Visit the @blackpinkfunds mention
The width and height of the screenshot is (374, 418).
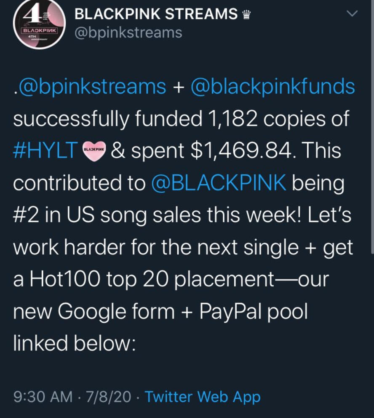point(273,87)
